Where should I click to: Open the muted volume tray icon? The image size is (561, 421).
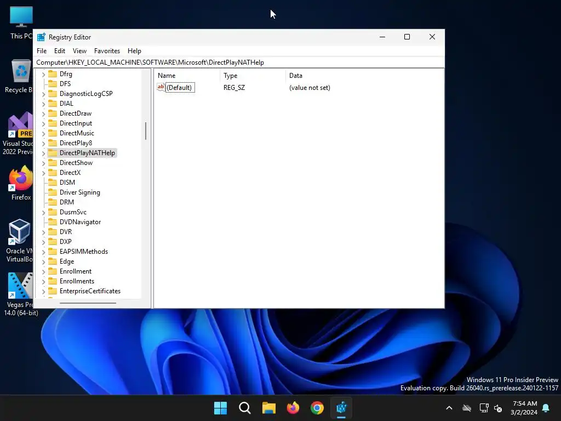point(498,408)
